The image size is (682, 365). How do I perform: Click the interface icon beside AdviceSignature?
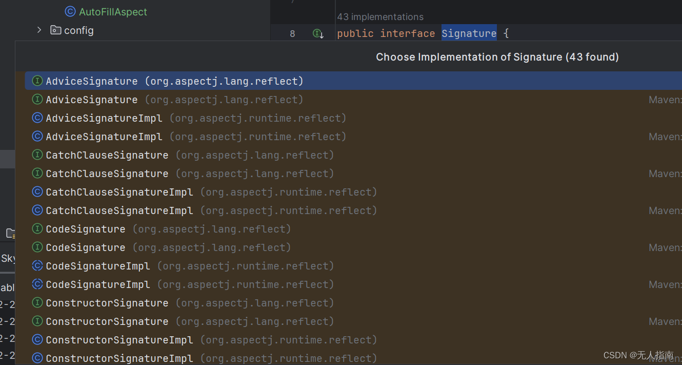click(x=37, y=81)
